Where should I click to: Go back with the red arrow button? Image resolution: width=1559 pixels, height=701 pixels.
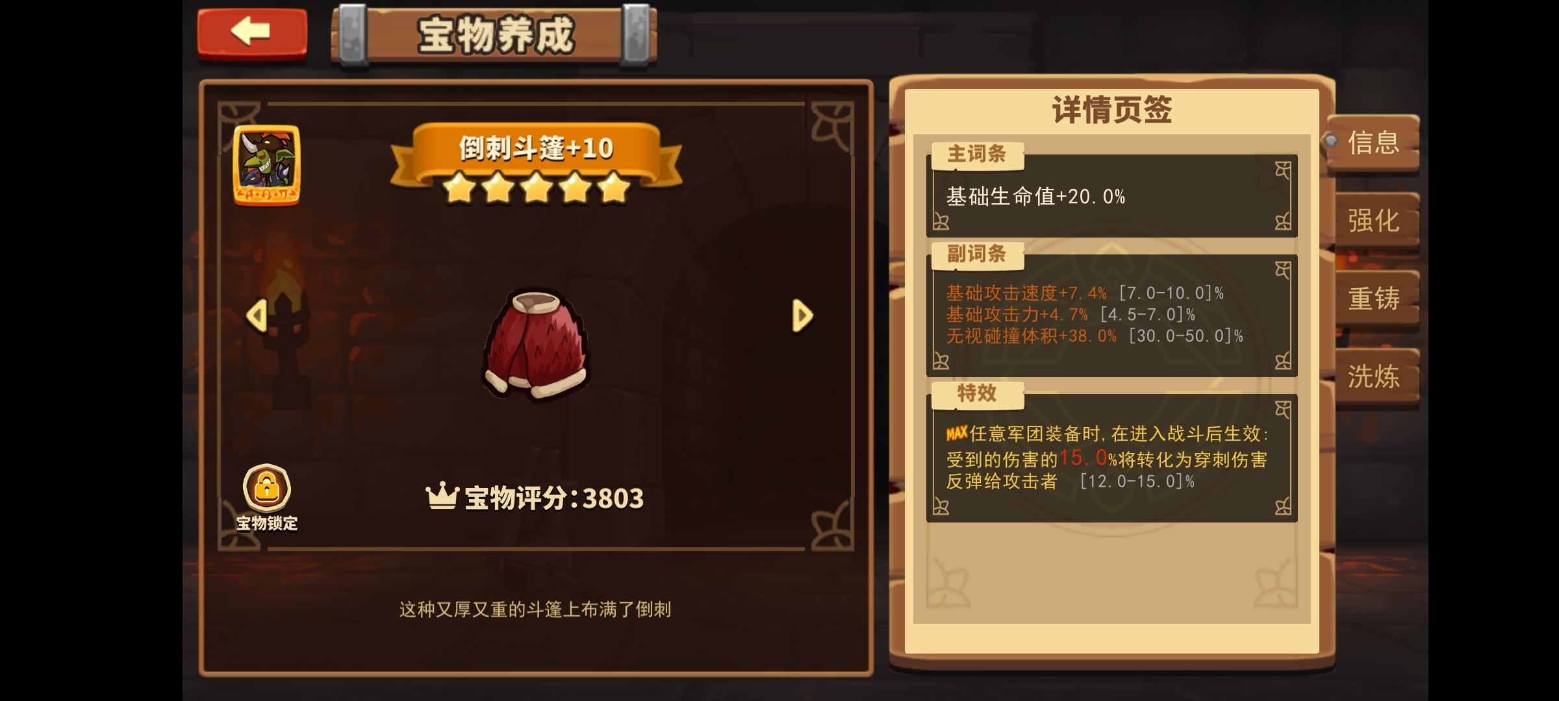(x=252, y=34)
